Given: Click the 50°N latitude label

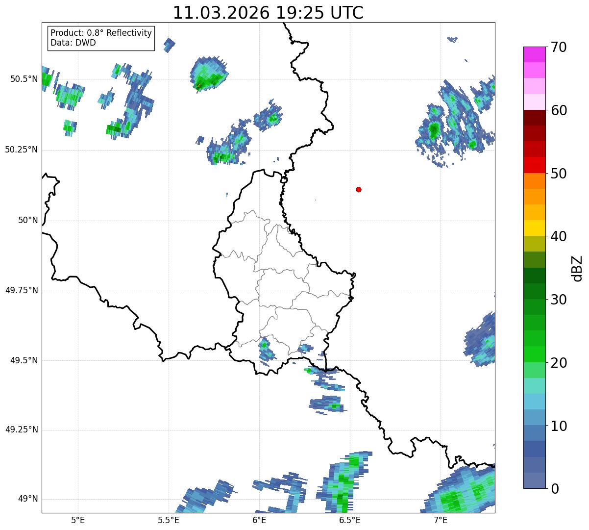Looking at the screenshot, I should pos(28,220).
